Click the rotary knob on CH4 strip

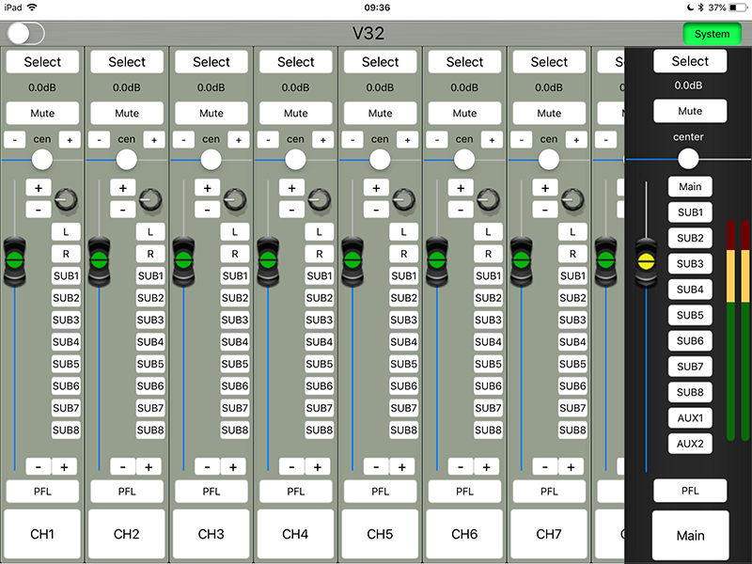point(319,199)
